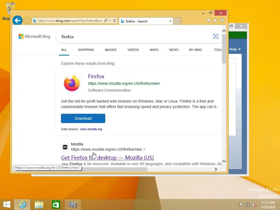This screenshot has width=280, height=210.
Task: Close the background window behind the browser
Action: point(241,26)
